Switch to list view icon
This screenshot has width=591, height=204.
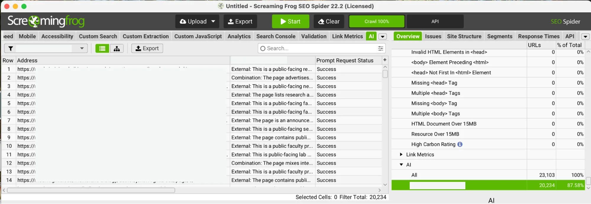tap(102, 48)
